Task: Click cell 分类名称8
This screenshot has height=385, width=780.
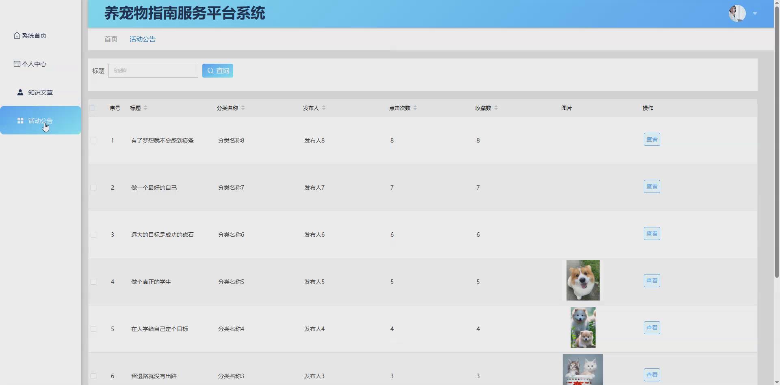Action: pos(231,141)
